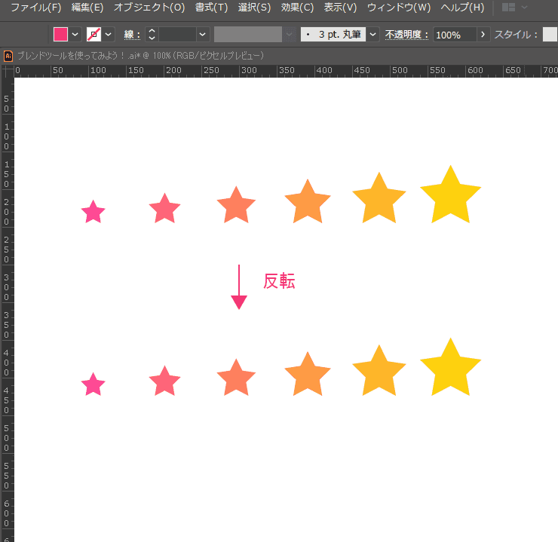Click the pink fill color swatch
Viewport: 558px width, 542px height.
click(60, 35)
